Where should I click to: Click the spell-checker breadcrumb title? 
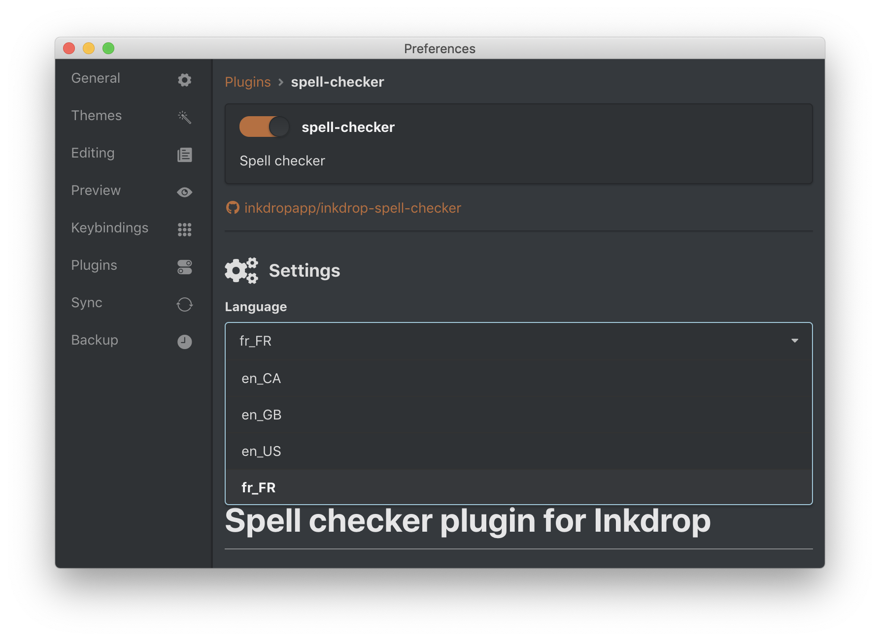pos(338,82)
